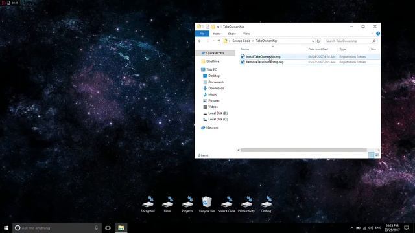Click the search magnifier icon
415x233 pixels.
click(x=374, y=41)
